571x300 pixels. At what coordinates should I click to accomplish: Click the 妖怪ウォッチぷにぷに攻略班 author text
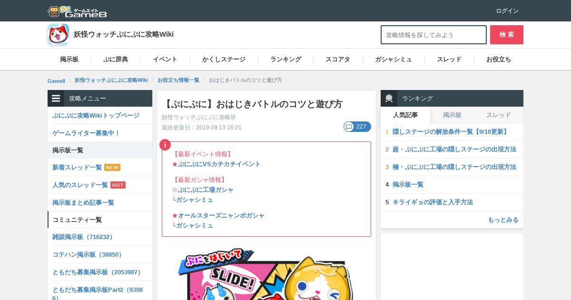pos(199,117)
